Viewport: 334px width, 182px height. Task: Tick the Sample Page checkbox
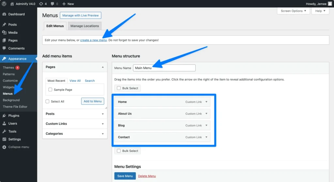(50, 89)
